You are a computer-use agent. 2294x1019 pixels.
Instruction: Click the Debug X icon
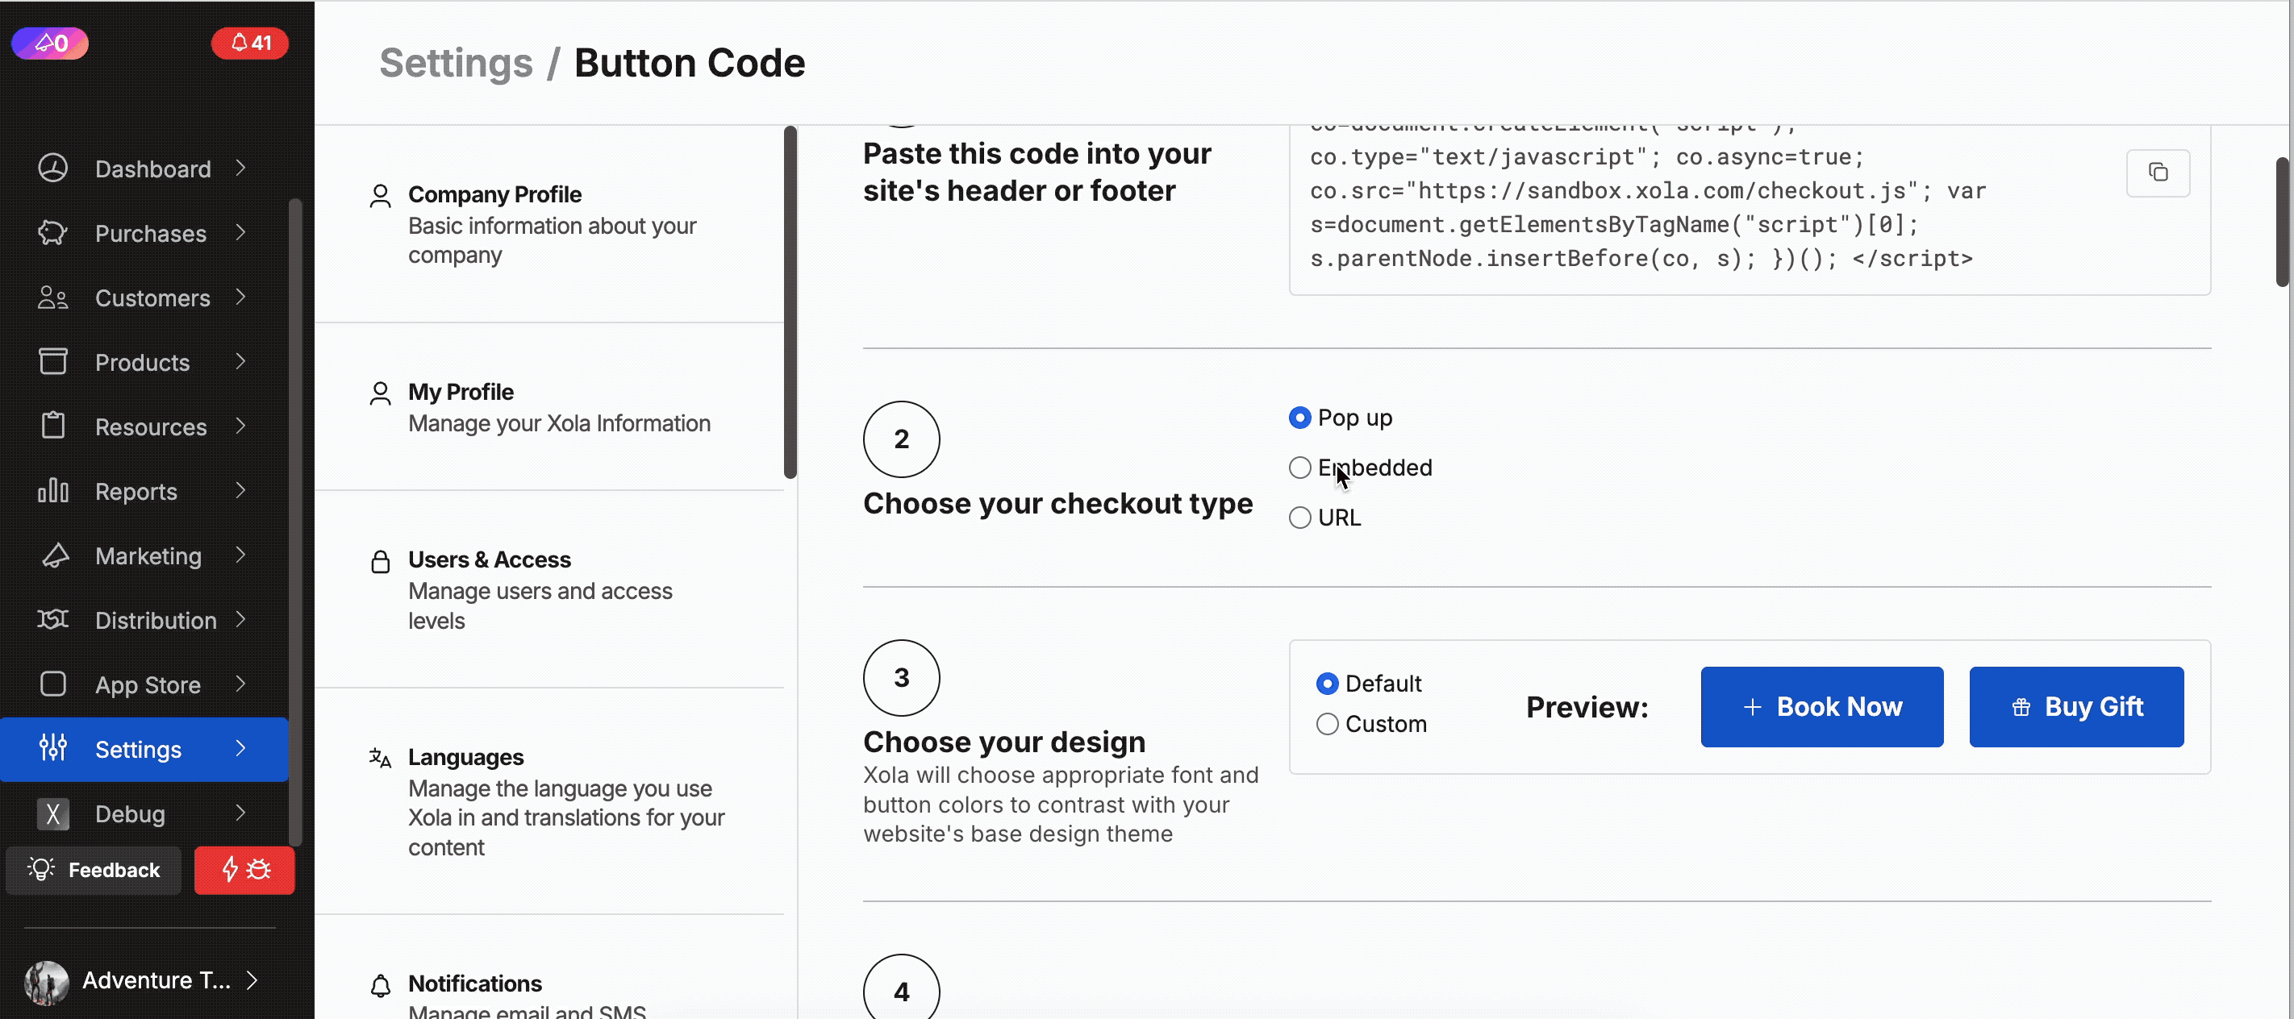tap(52, 813)
